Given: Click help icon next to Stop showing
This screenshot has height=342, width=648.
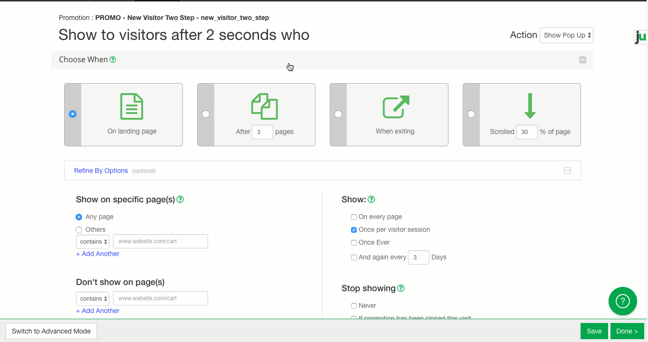Looking at the screenshot, I should [x=400, y=288].
